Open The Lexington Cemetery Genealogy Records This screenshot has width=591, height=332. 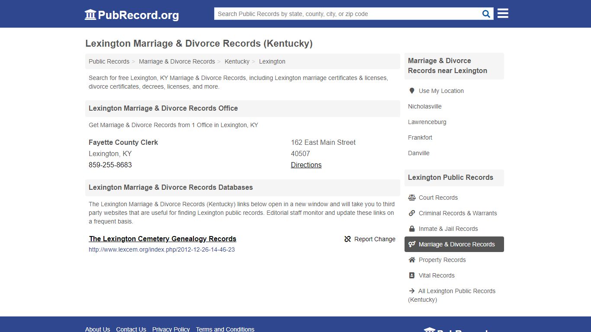[x=163, y=239]
